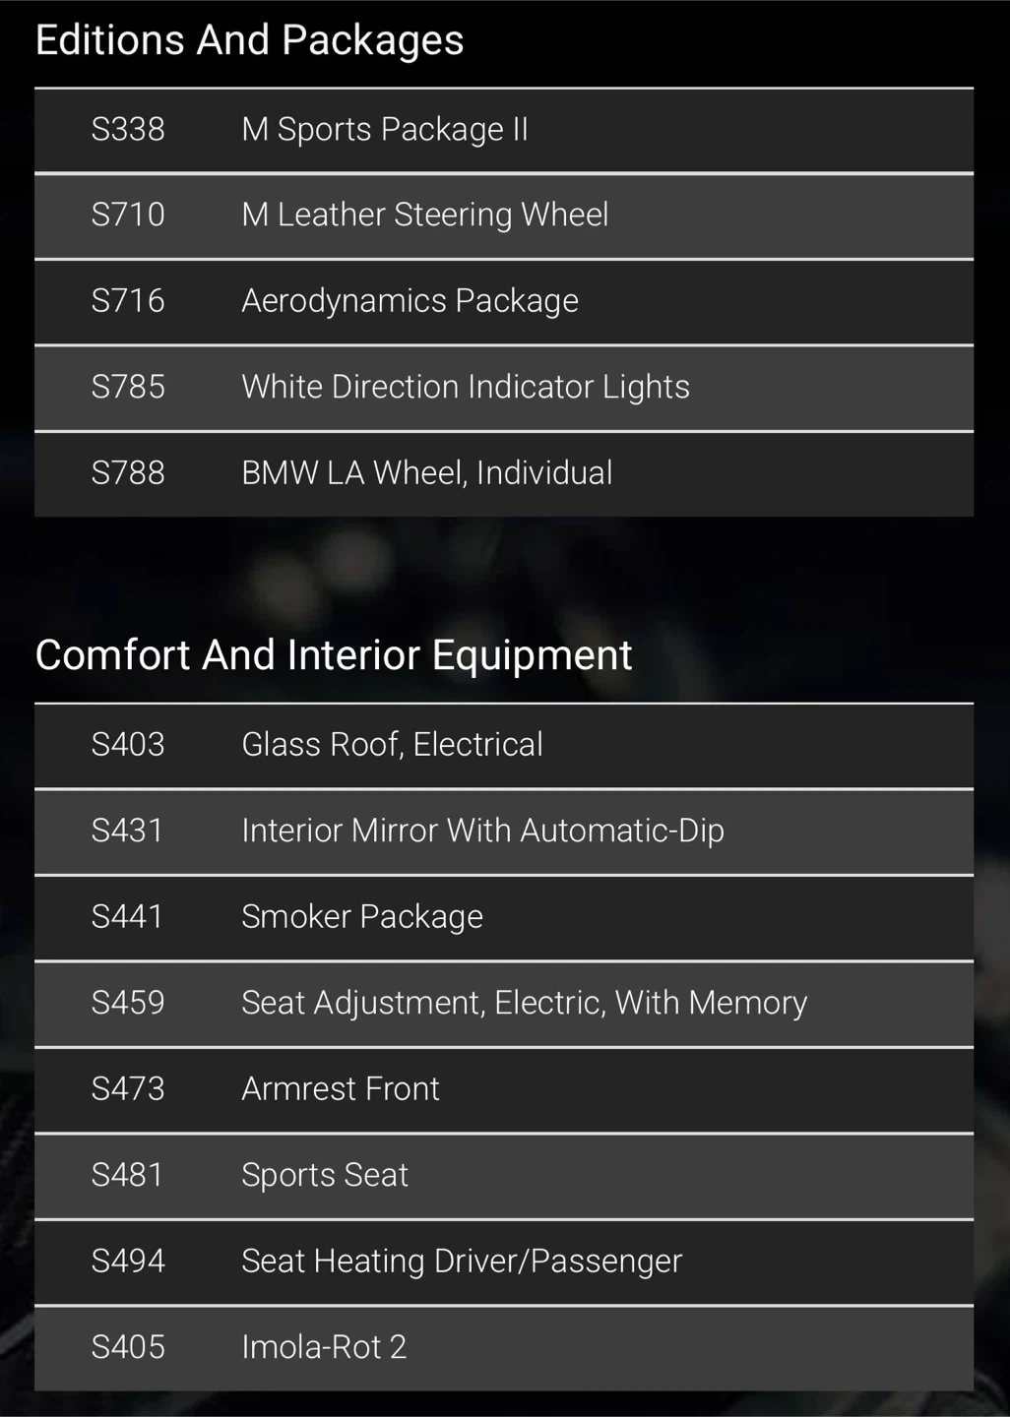Select Seat Adjustment, Electric, With Memory

click(524, 1003)
